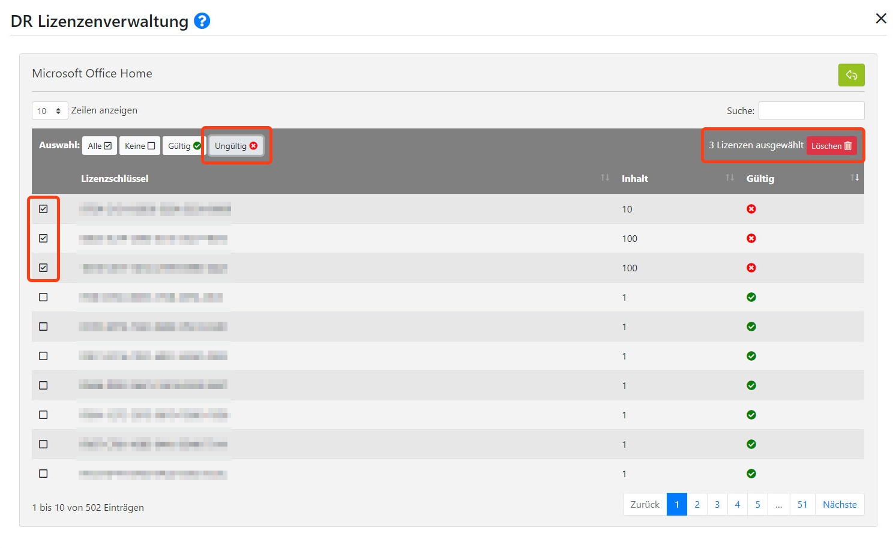Deselect all using the Keine button
This screenshot has height=548, width=893.
pos(140,146)
